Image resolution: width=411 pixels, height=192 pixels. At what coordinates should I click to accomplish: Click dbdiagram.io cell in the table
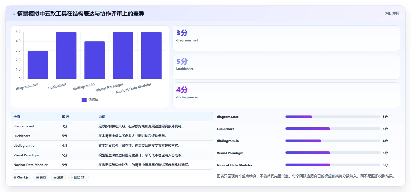[x=24, y=146]
